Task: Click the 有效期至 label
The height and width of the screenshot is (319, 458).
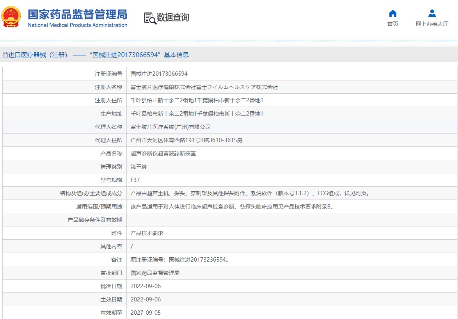Action: pos(111,313)
